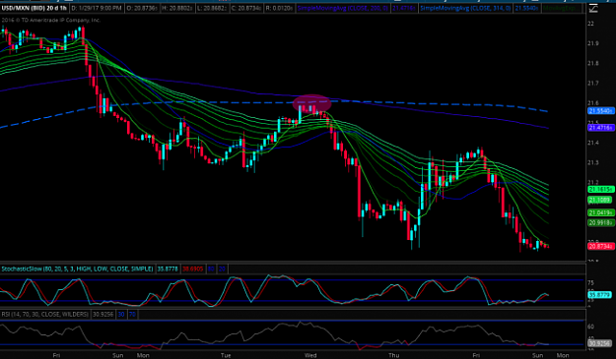Click the RSI value 30.9256 in header
This screenshot has height=359, width=616.
tap(103, 315)
